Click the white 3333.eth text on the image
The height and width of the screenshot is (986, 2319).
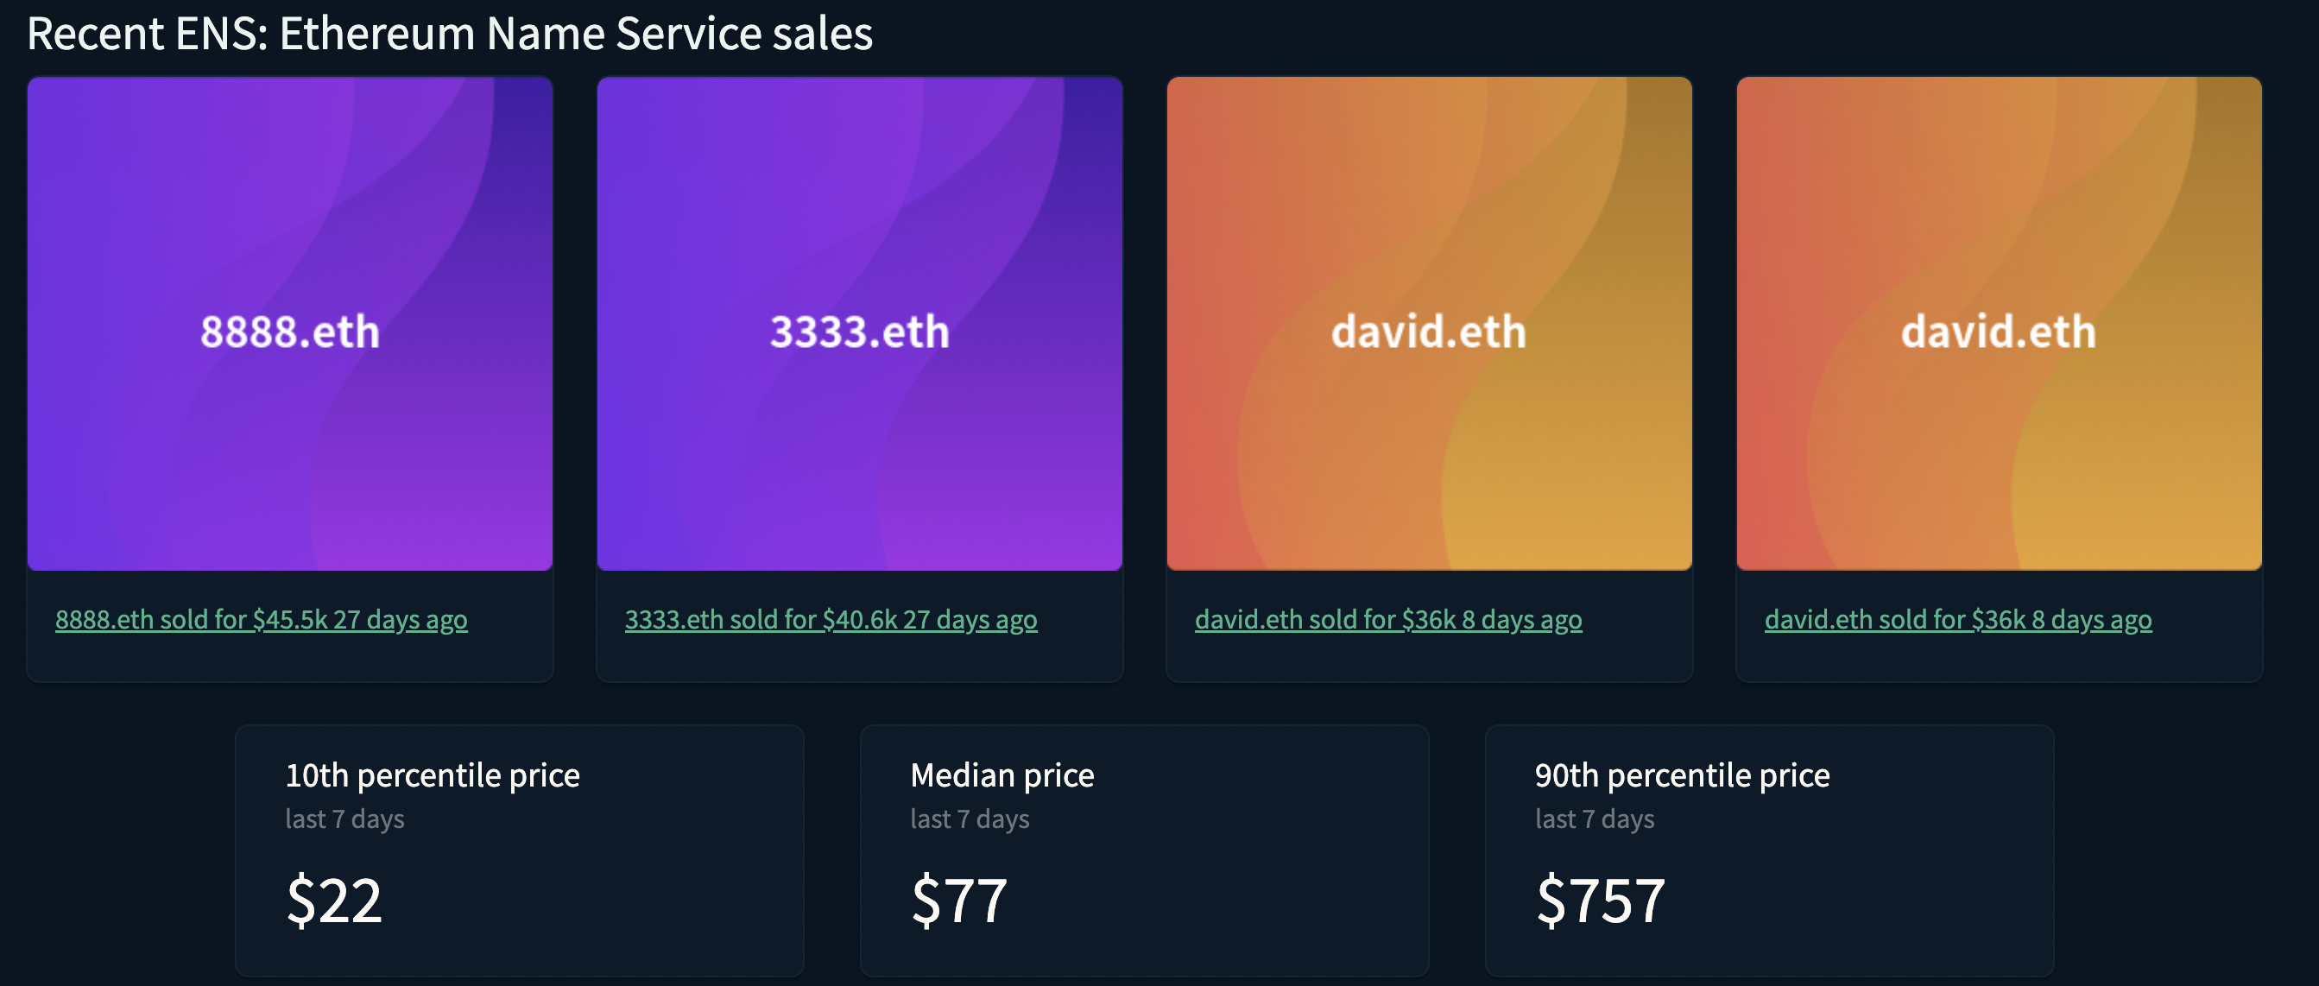860,332
